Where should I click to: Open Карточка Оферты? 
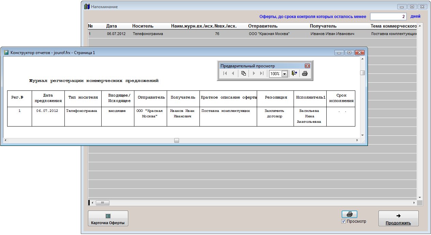coord(108,218)
